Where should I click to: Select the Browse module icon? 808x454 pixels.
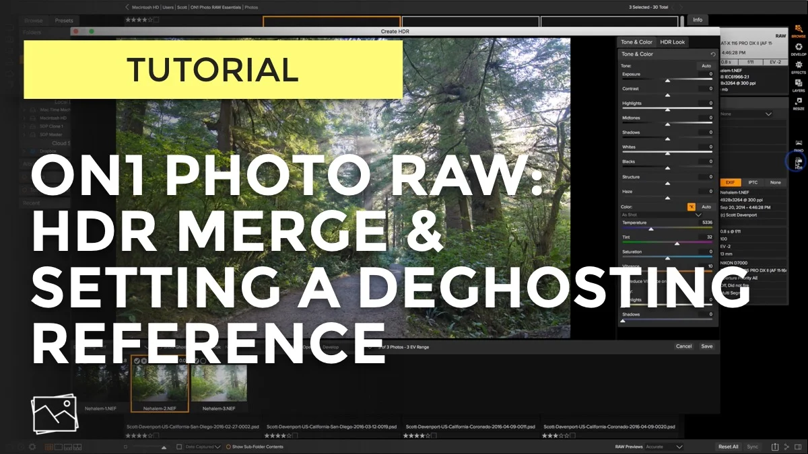[x=798, y=31]
